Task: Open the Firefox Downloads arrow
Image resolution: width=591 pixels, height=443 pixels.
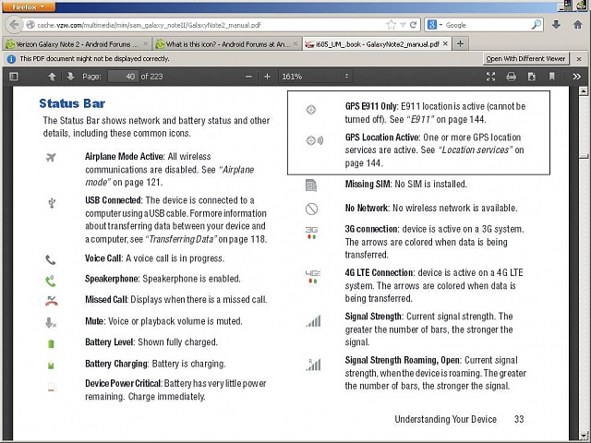Action: coord(556,25)
